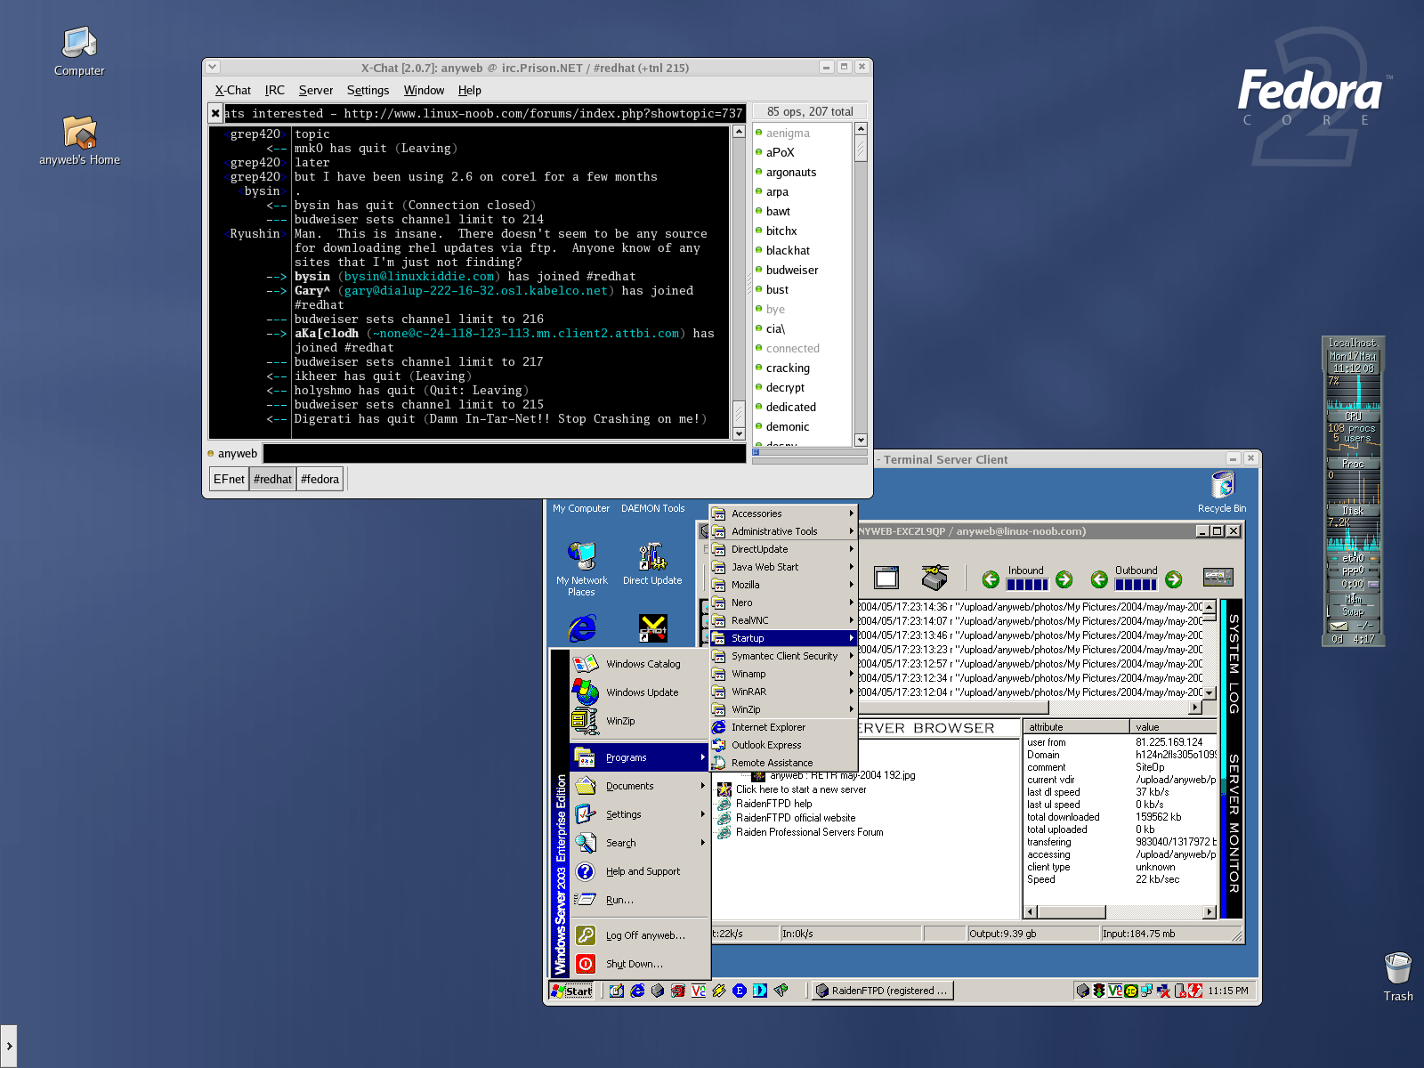Click the 'attribute' column header
The width and height of the screenshot is (1424, 1068).
click(x=1076, y=727)
